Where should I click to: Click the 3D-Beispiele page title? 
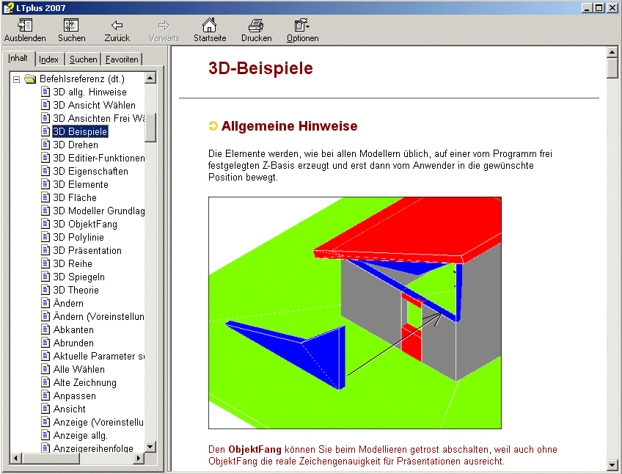(260, 68)
